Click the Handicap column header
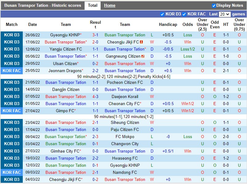Image resolution: width=247 pixels, height=184 pixels. click(168, 25)
